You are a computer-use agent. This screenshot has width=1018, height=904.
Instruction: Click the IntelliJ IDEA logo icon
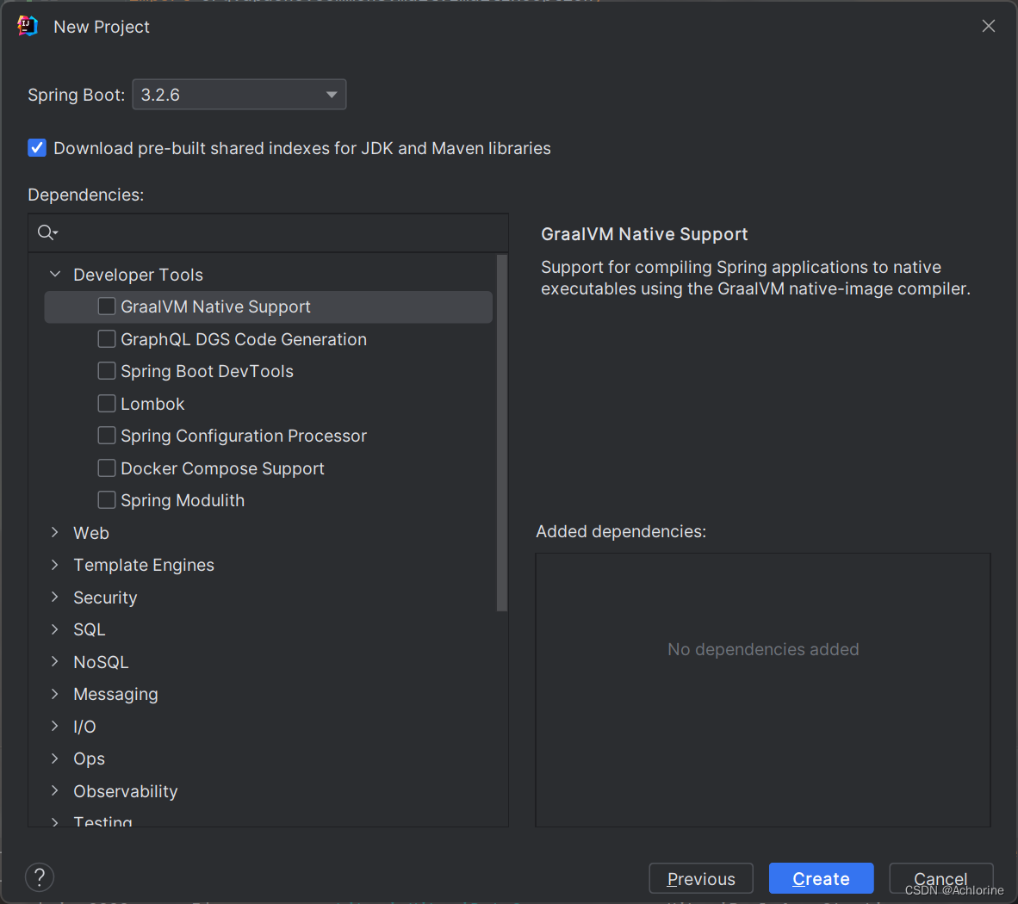[x=28, y=26]
